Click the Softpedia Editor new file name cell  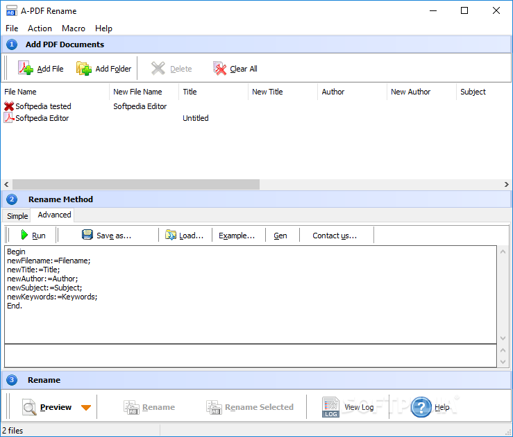pyautogui.click(x=140, y=106)
